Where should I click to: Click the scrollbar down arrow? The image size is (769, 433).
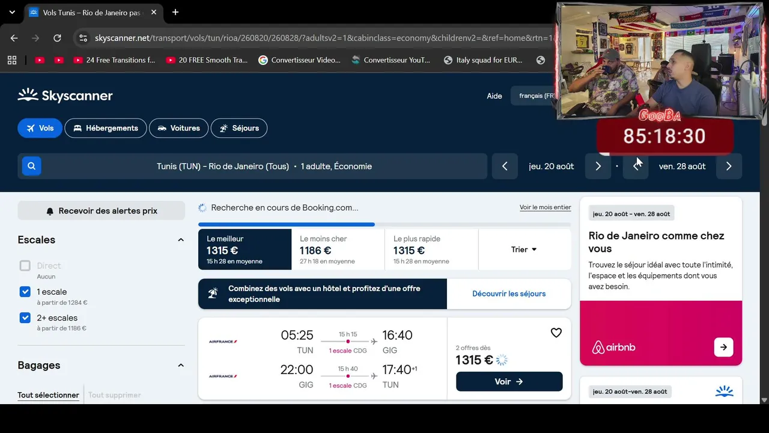(764, 400)
